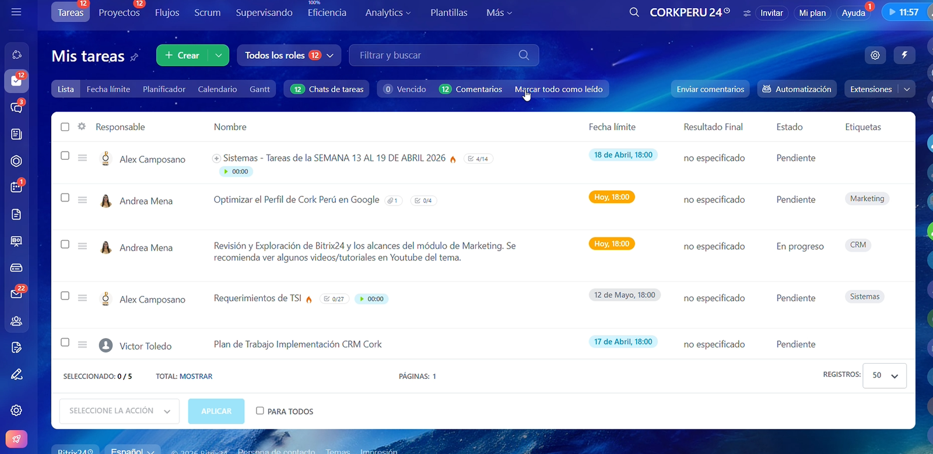Screen dimensions: 933x454
Task: Open the documents sidebar icon
Action: pos(16,214)
